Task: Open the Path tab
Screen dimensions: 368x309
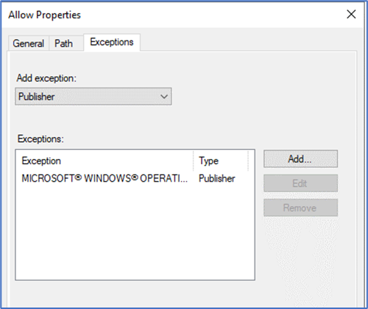Action: coord(63,43)
